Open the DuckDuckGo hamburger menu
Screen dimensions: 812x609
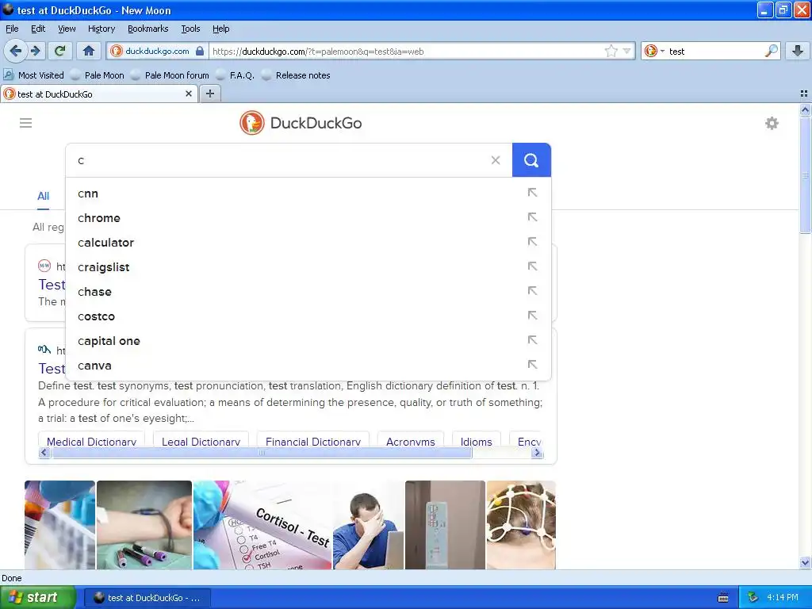tap(26, 123)
